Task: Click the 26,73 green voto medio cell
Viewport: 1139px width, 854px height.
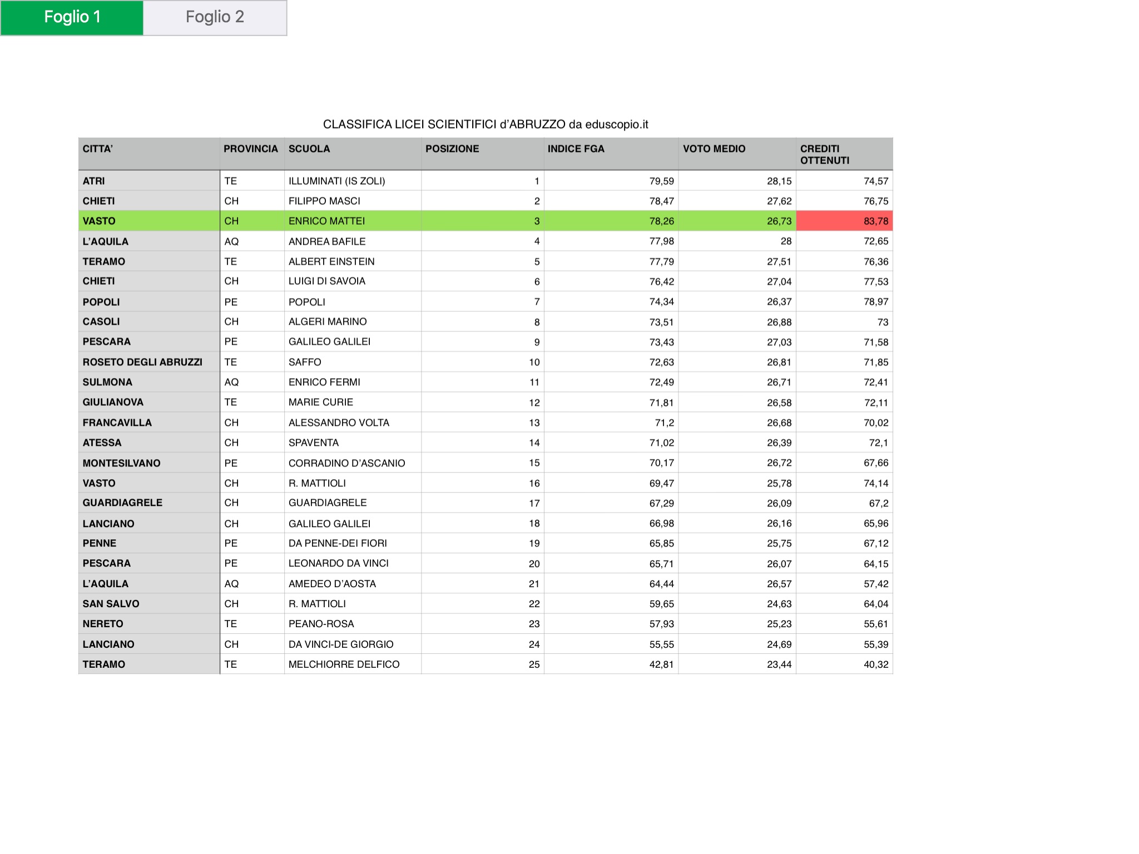Action: 737,221
